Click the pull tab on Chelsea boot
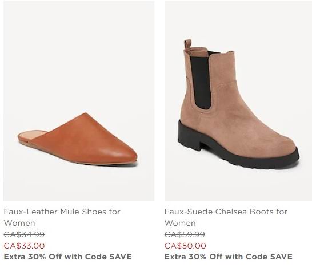This screenshot has width=312, height=272. tap(187, 44)
